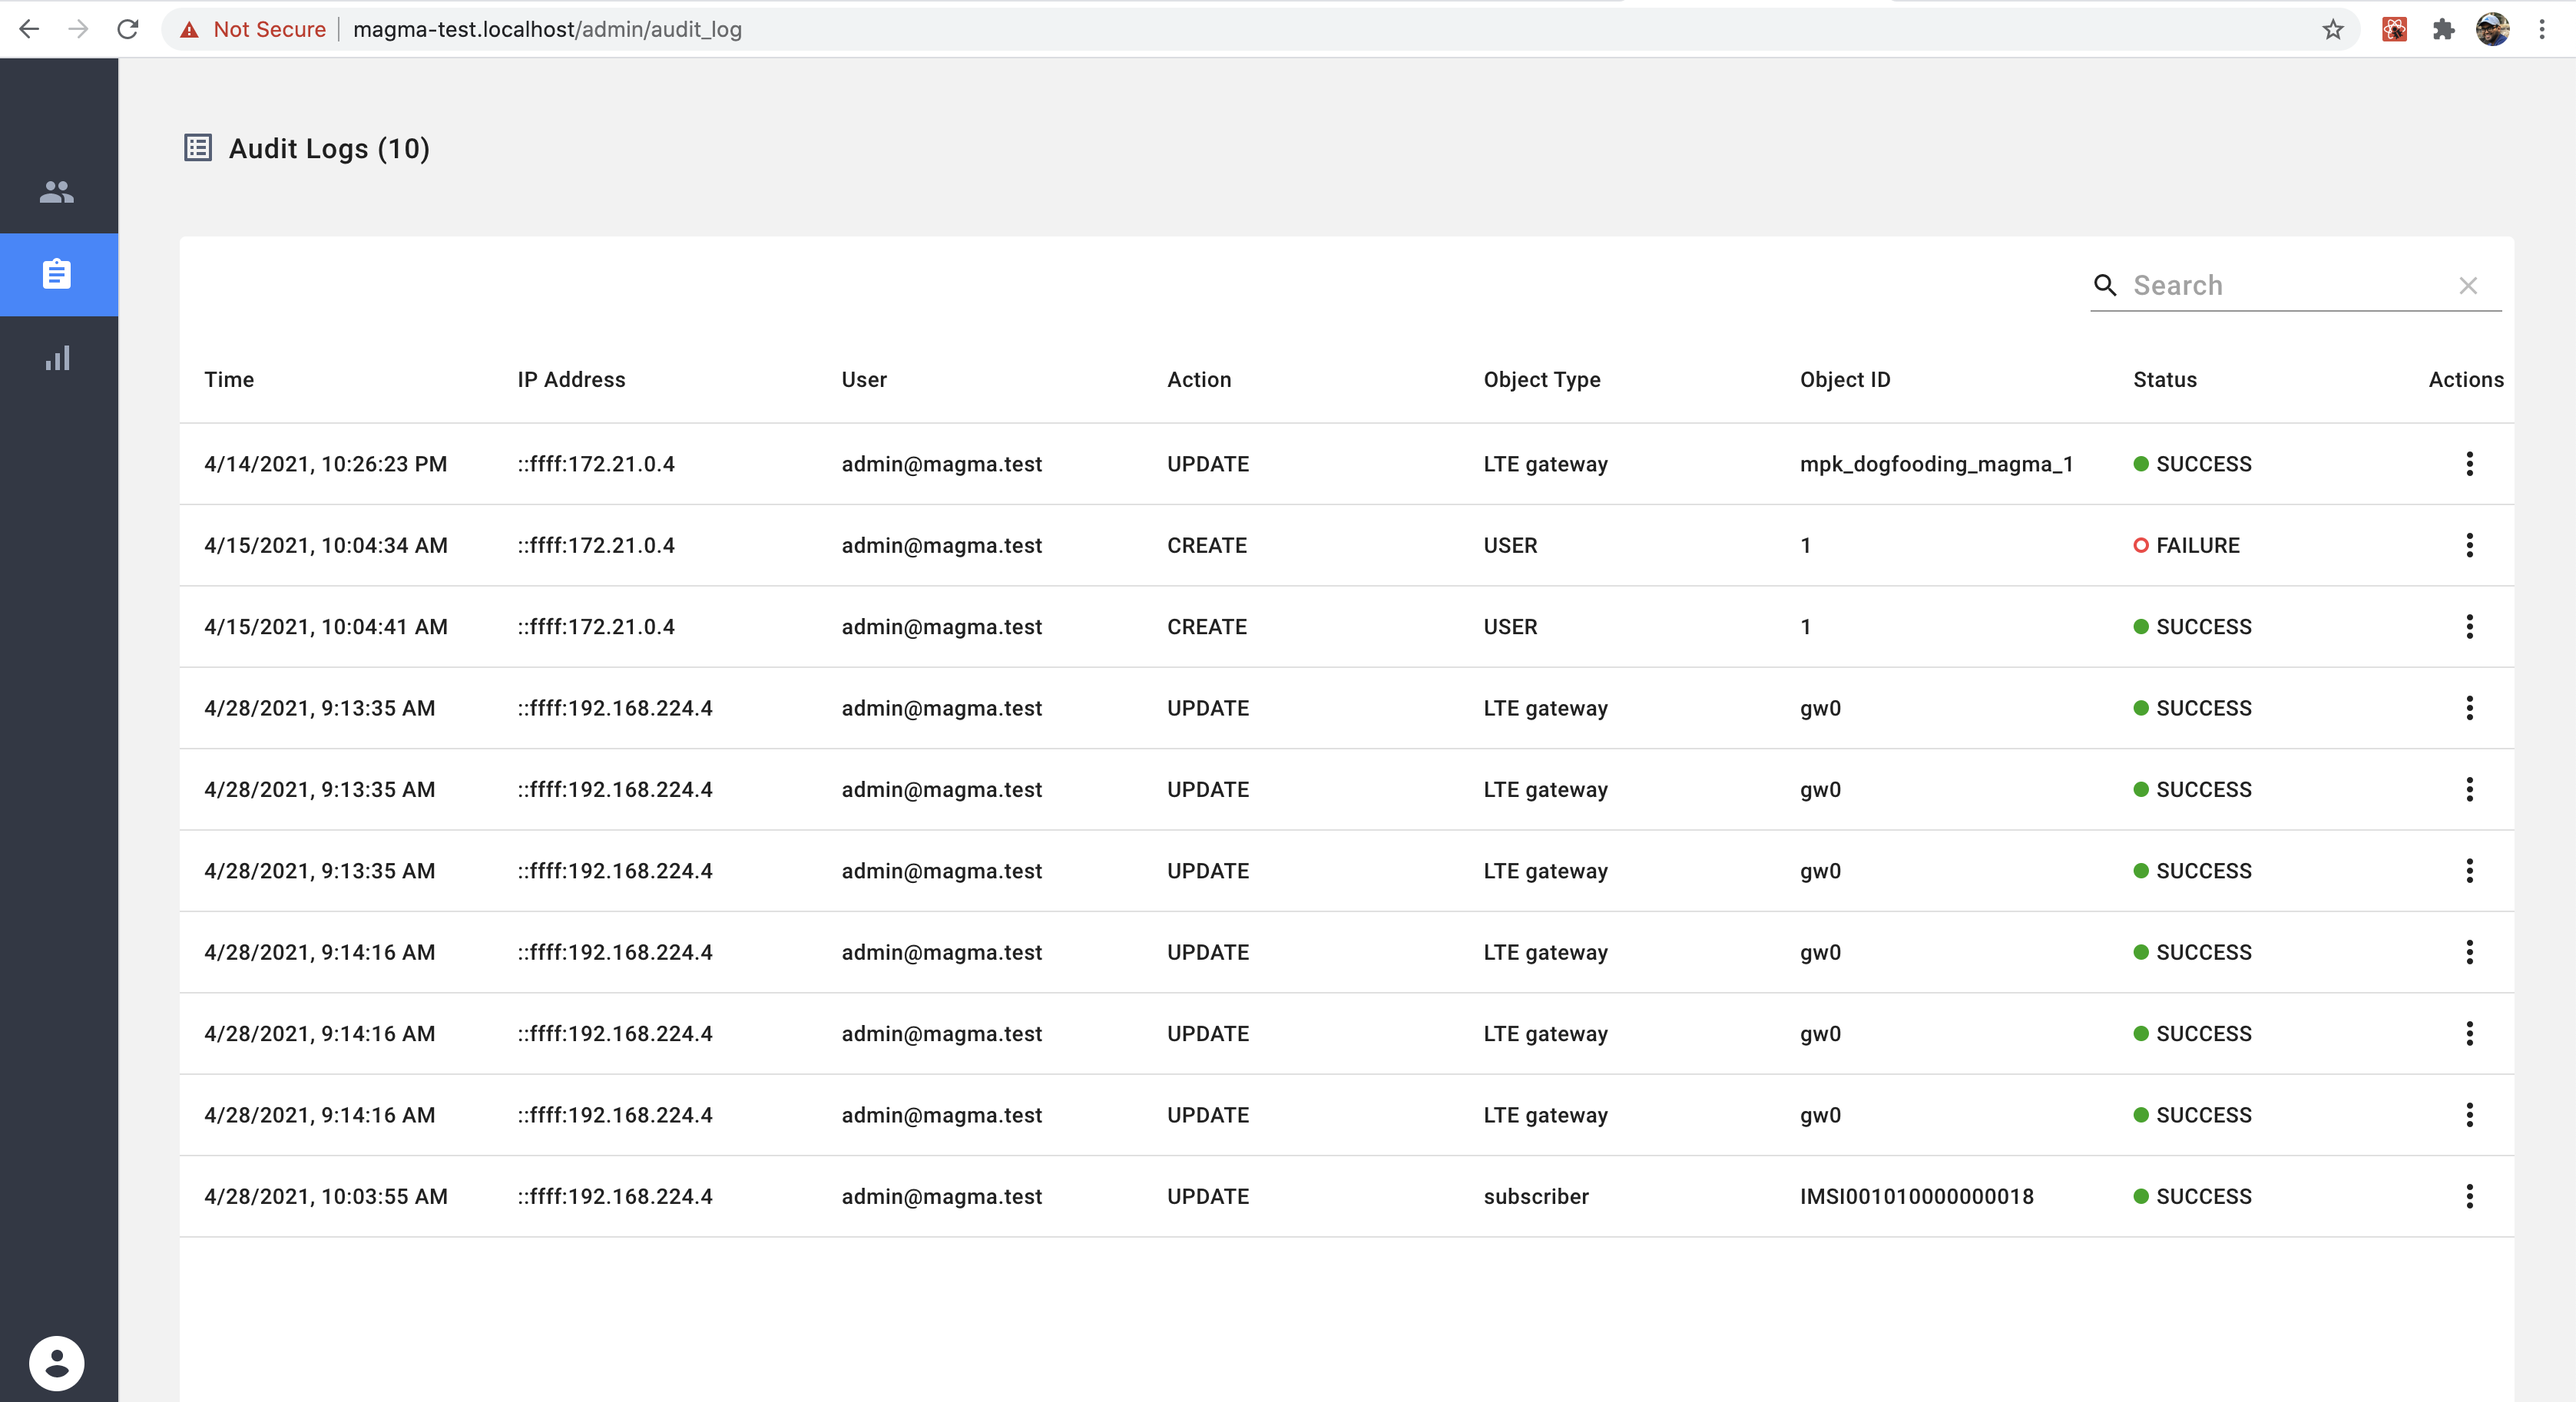The image size is (2576, 1402).
Task: Open actions menu for subscriber IMSI001010000000018 row
Action: (x=2471, y=1196)
